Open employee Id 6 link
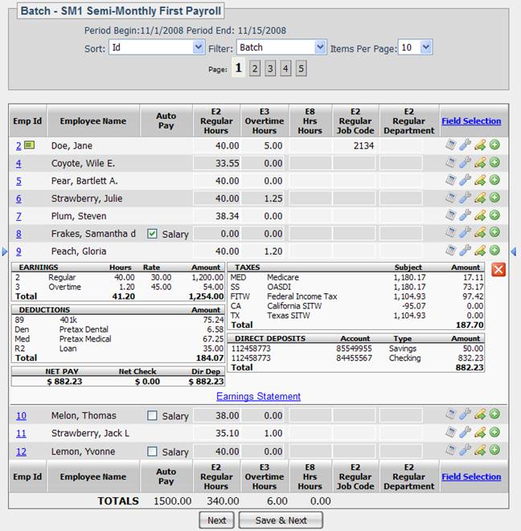The image size is (521, 531). tap(18, 198)
